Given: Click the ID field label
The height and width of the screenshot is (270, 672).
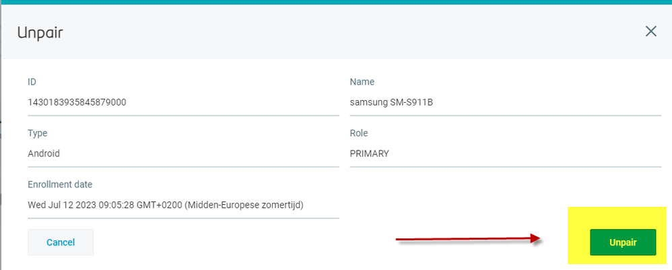Looking at the screenshot, I should pyautogui.click(x=32, y=82).
